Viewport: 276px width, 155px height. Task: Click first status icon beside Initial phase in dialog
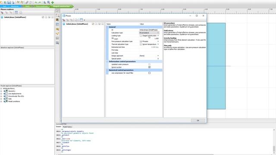pos(93,24)
